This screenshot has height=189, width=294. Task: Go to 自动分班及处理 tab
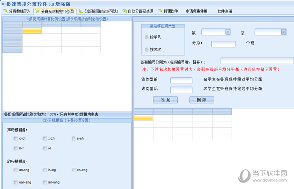point(138,11)
